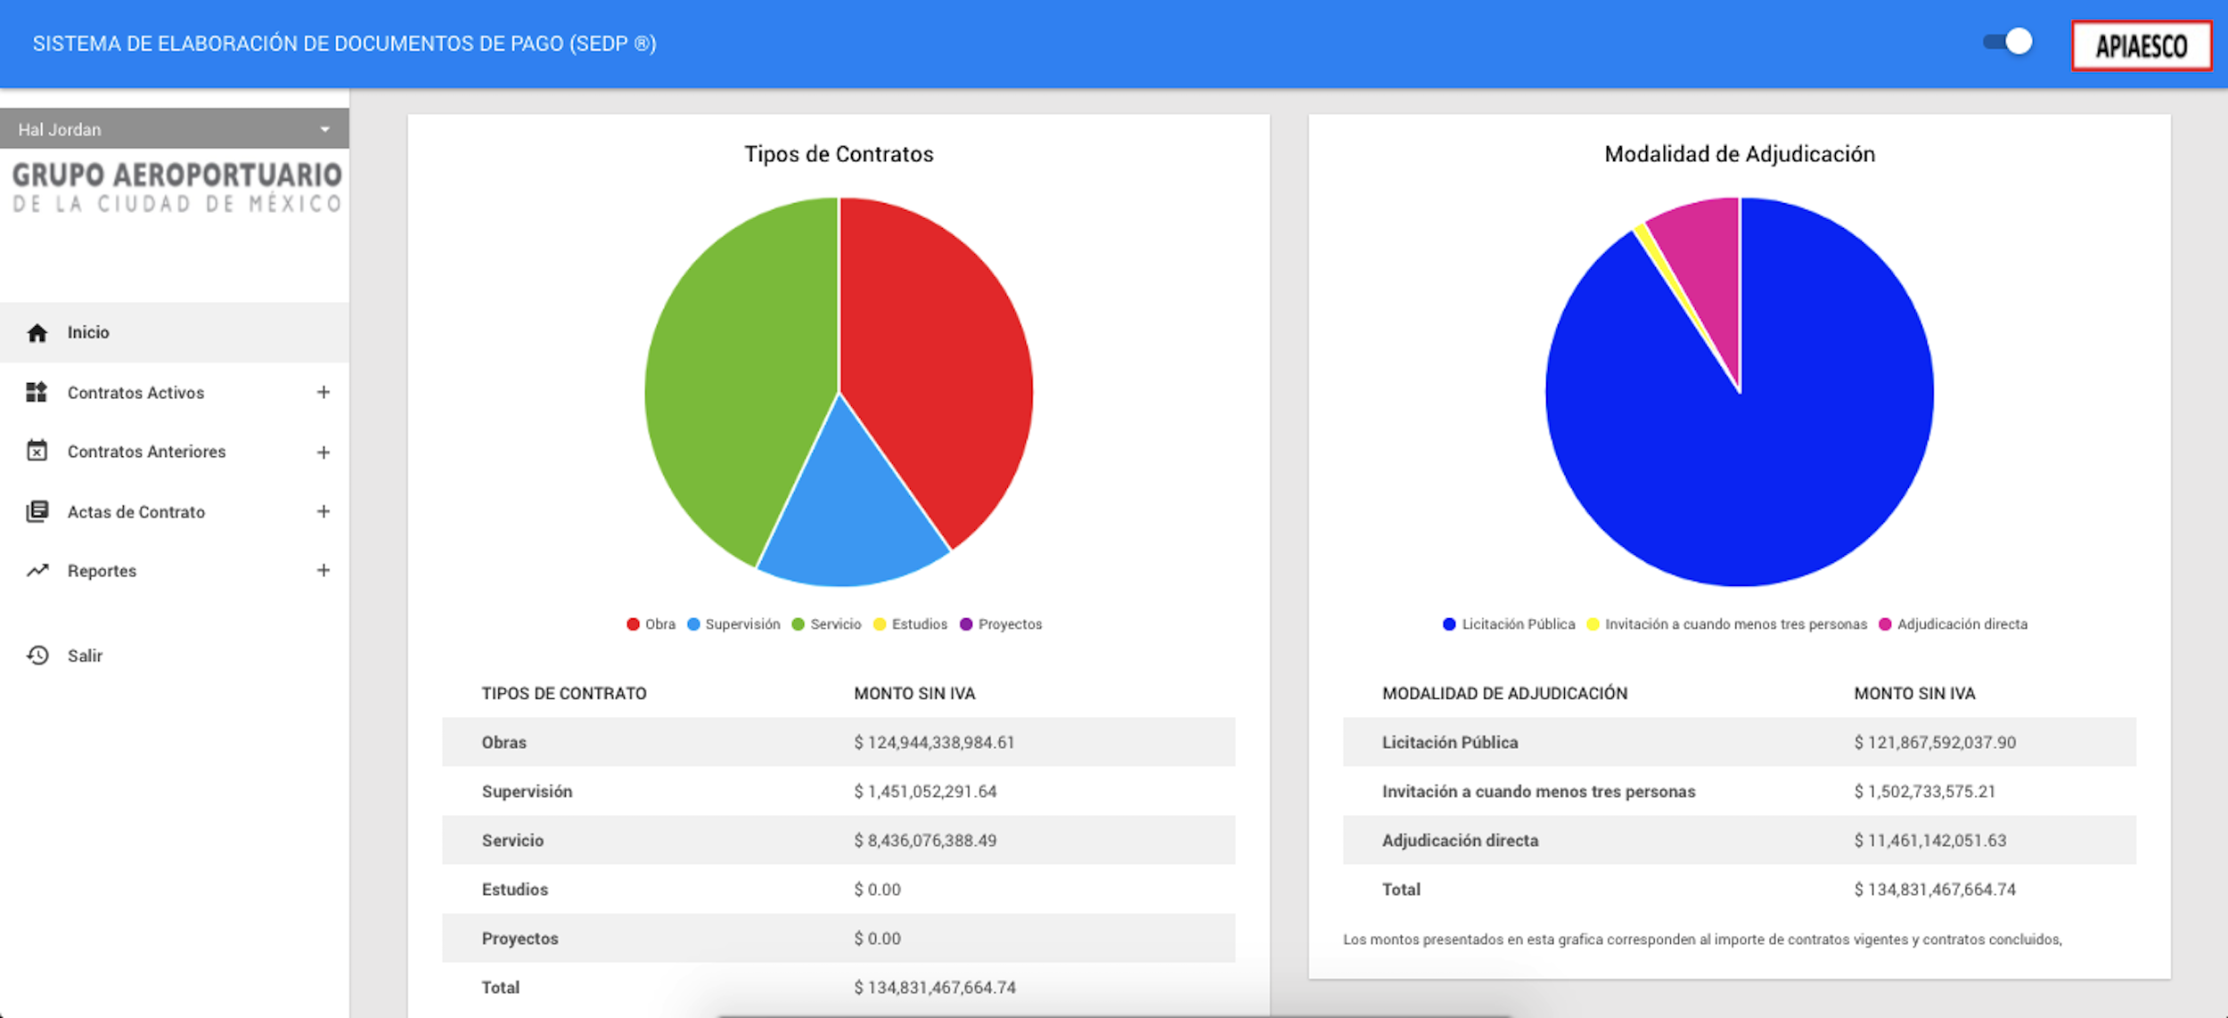Open Contratos Anteriores menu item
The width and height of the screenshot is (2228, 1018).
[147, 452]
